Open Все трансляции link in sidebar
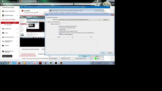Viewport: 162px width, 91px height. coord(8,25)
